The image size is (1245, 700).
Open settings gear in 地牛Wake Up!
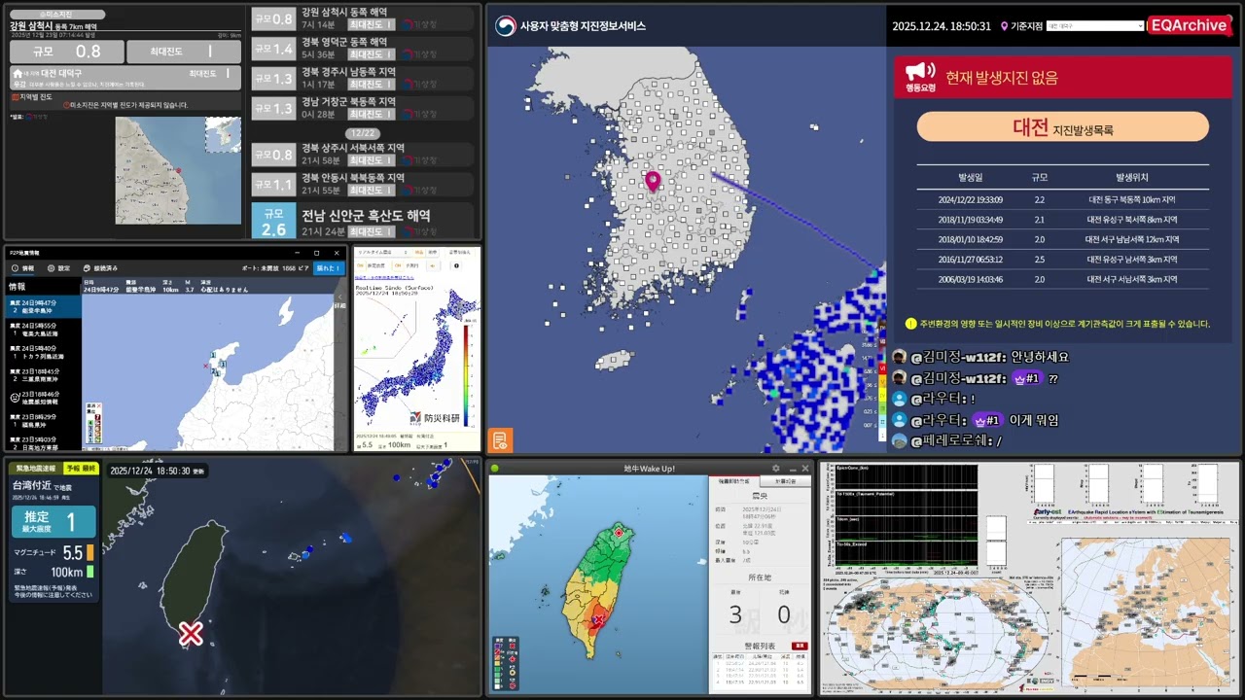click(x=775, y=469)
